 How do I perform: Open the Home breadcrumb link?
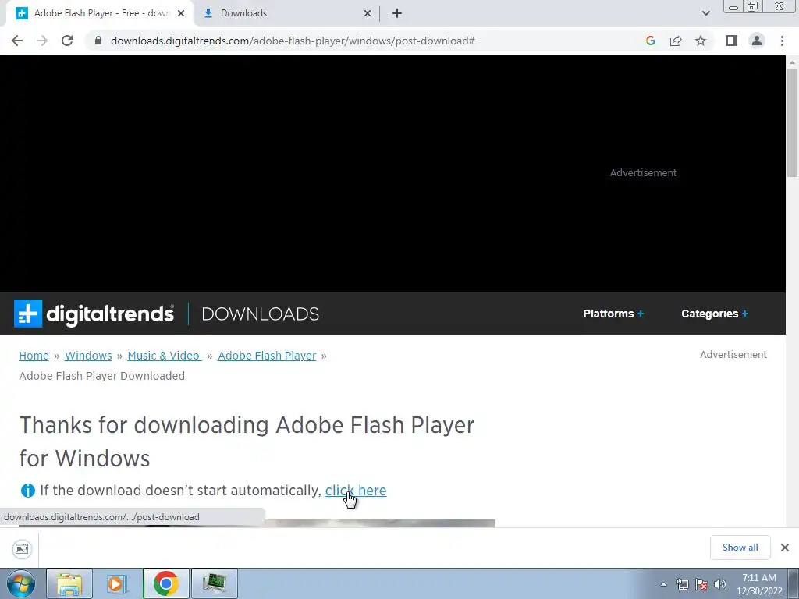[34, 356]
